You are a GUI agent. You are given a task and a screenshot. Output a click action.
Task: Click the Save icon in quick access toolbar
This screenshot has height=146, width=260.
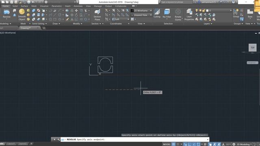pos(12,2)
